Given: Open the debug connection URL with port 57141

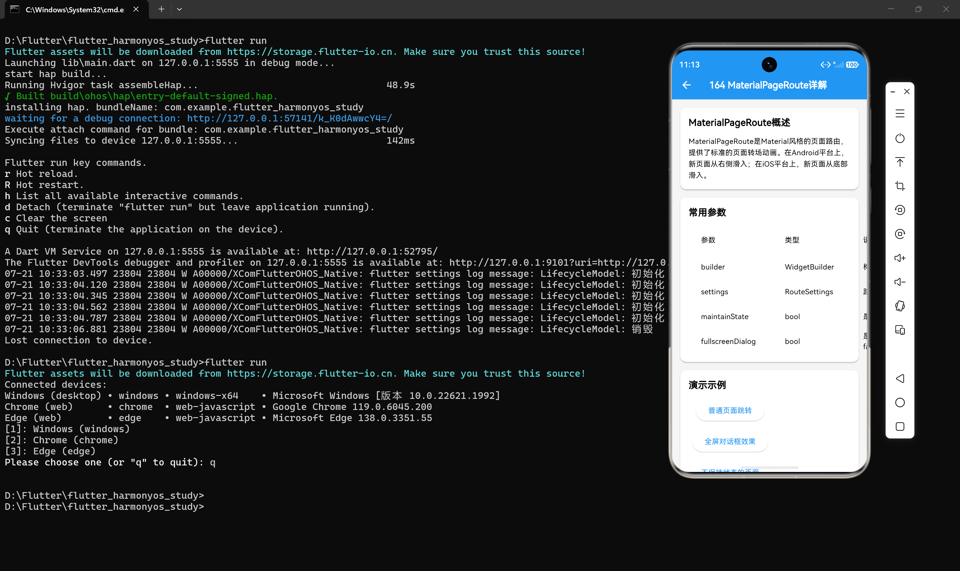Looking at the screenshot, I should tap(289, 118).
